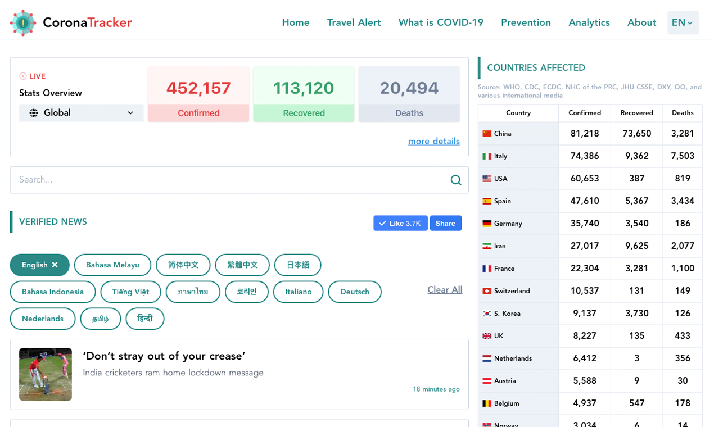
Task: Remove English filter via its X icon
Action: pos(55,265)
